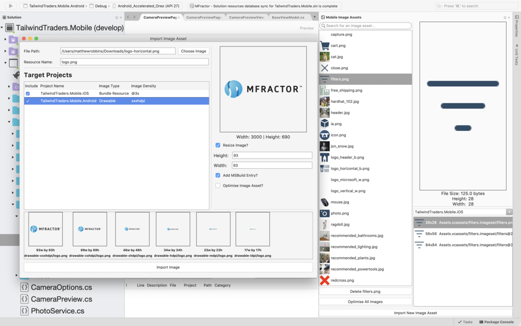Click Import New Image Asset button
Image resolution: width=521 pixels, height=326 pixels.
click(x=415, y=313)
